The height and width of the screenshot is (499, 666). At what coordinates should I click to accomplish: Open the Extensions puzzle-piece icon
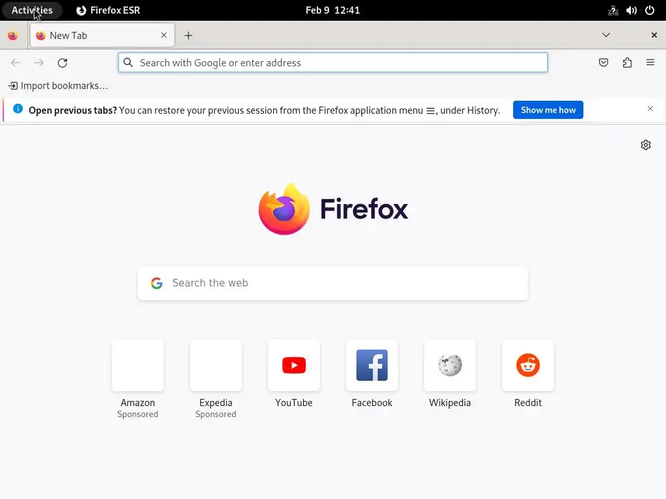tap(627, 63)
